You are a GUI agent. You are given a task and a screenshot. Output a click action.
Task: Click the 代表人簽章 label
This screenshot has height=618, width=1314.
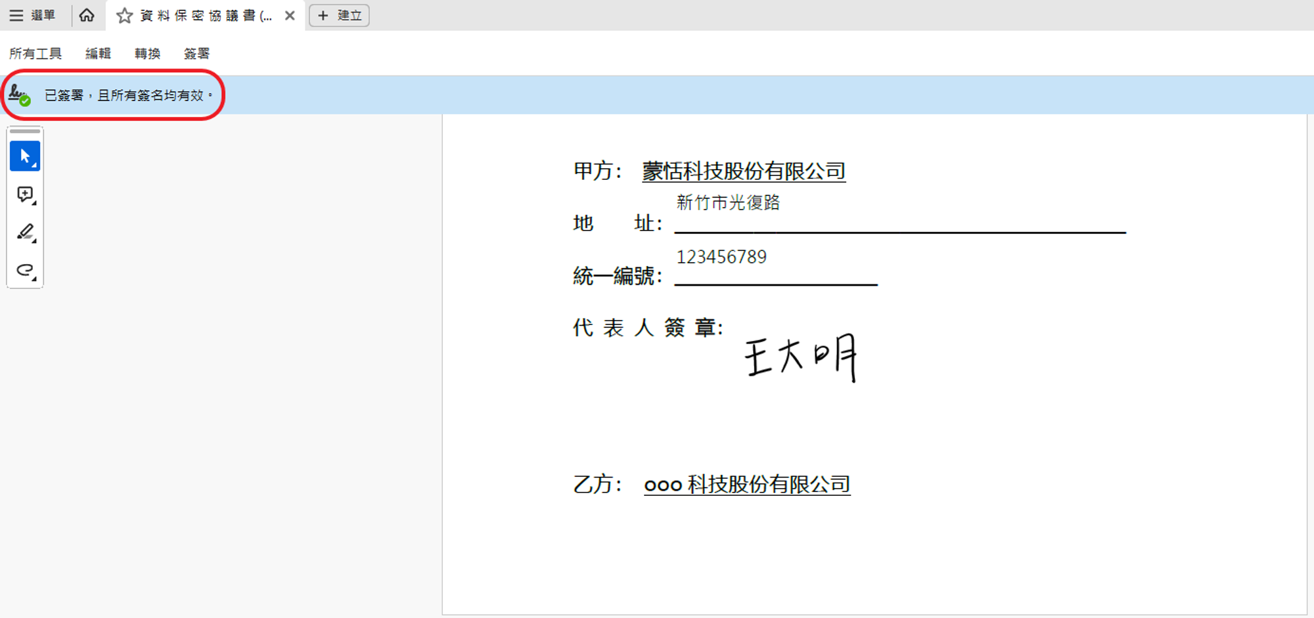[x=648, y=327]
